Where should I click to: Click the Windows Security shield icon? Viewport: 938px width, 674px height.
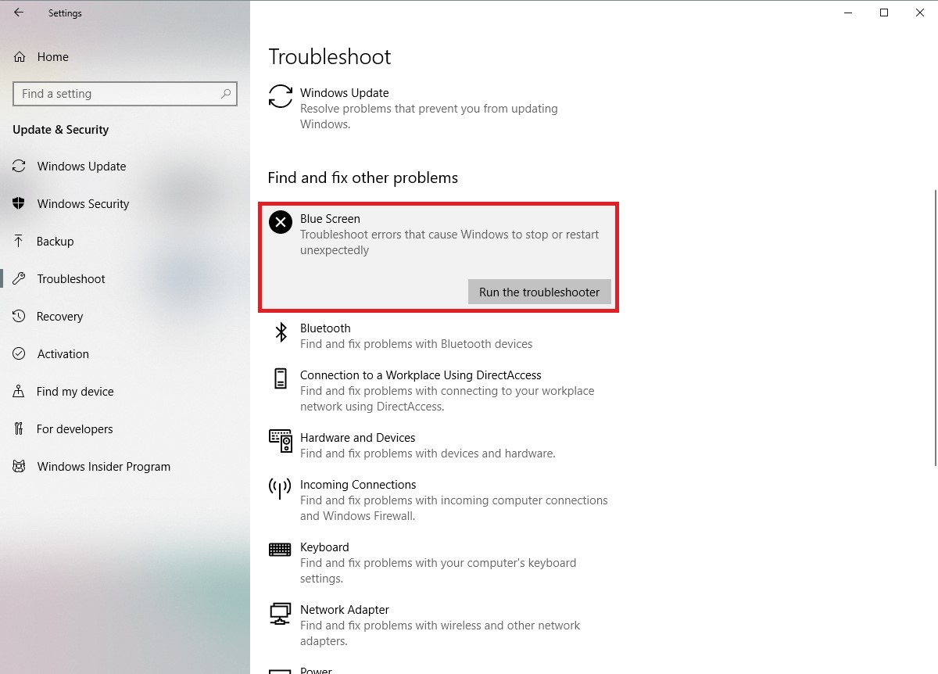point(20,204)
